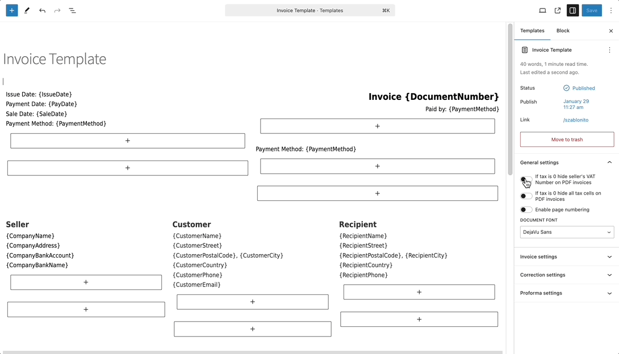Toggle hide seller's VAT Number when tax is 0
Viewport: 619px width, 354px height.
click(x=526, y=179)
